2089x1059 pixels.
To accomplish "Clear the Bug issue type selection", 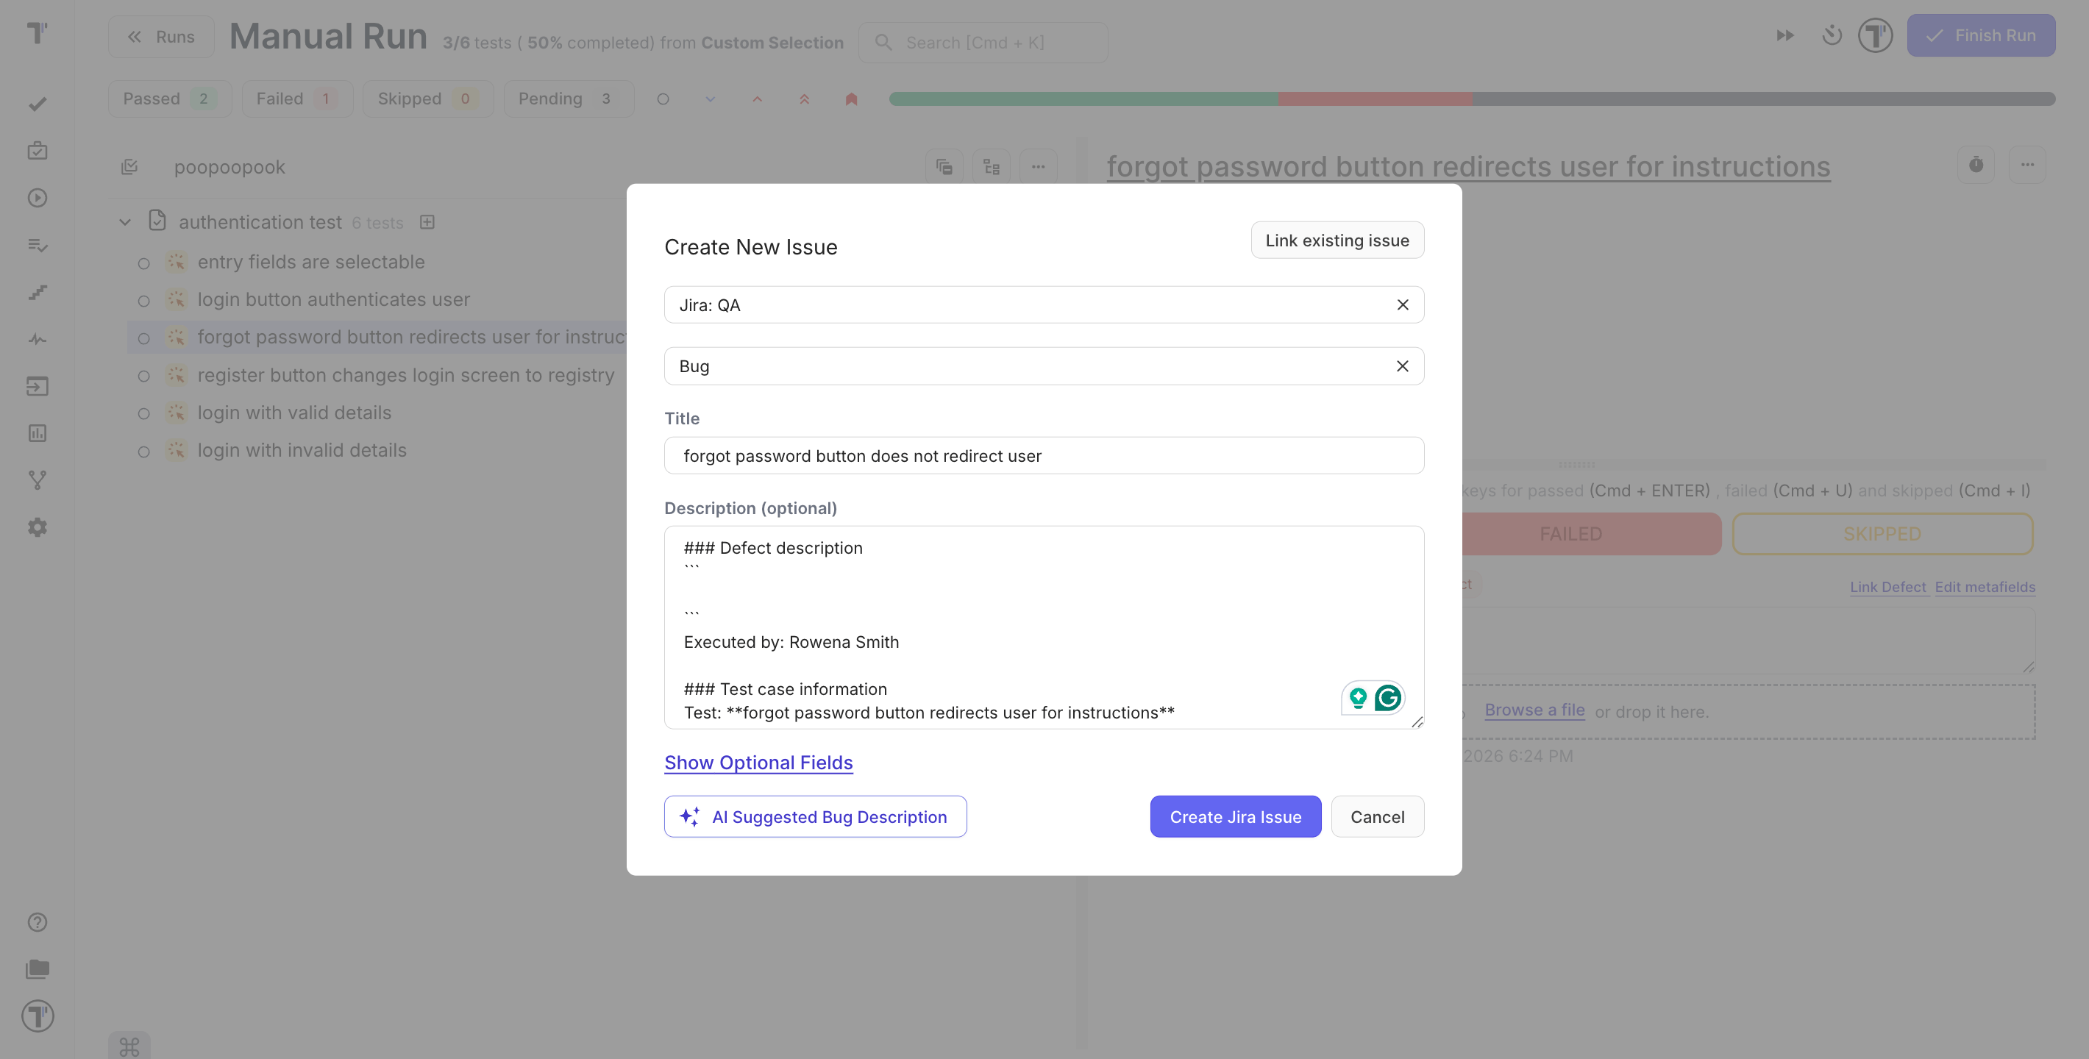I will tap(1402, 366).
